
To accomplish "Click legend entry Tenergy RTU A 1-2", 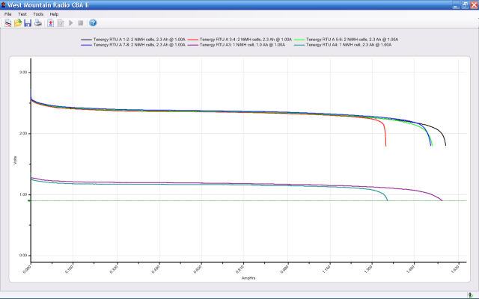I will click(x=139, y=40).
